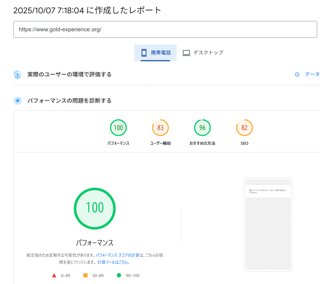Select the SEO score 82 gauge
Image resolution: width=320 pixels, height=284 pixels.
point(244,128)
